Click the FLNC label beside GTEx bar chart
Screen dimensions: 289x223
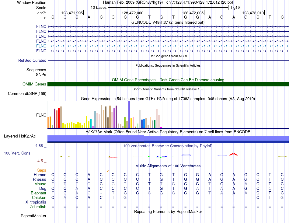point(41,115)
